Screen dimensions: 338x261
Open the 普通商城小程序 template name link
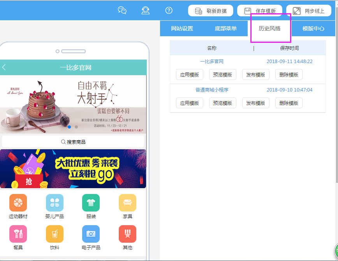coord(212,90)
